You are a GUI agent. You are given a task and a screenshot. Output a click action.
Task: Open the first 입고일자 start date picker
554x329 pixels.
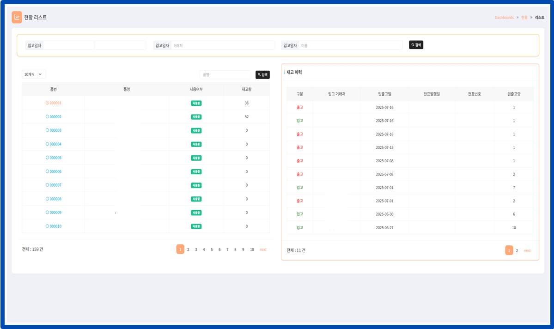pos(69,45)
